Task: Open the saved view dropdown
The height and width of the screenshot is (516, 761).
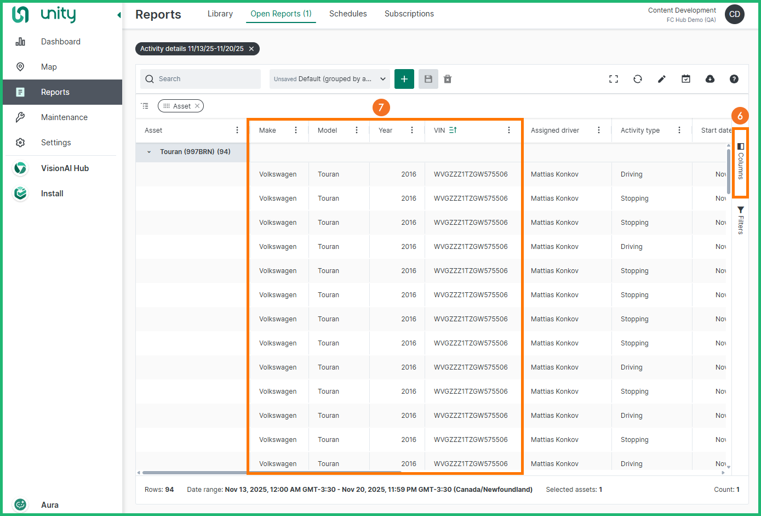Action: (329, 79)
